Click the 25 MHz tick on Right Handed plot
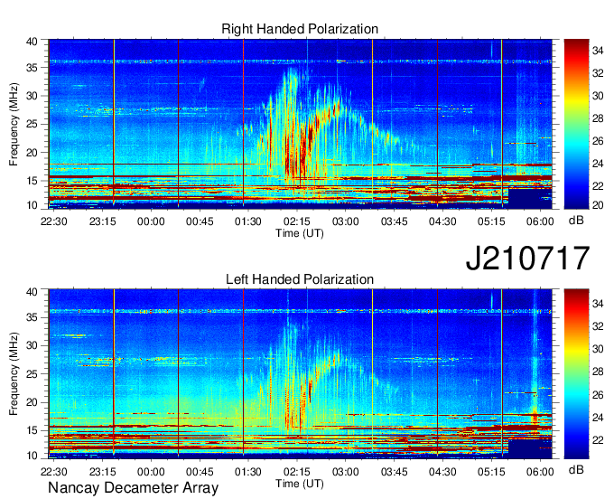Screen dimensions: 614x499 (x=32, y=124)
